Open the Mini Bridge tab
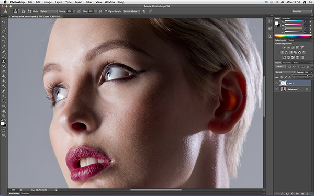The image size is (314, 196). click(x=14, y=193)
